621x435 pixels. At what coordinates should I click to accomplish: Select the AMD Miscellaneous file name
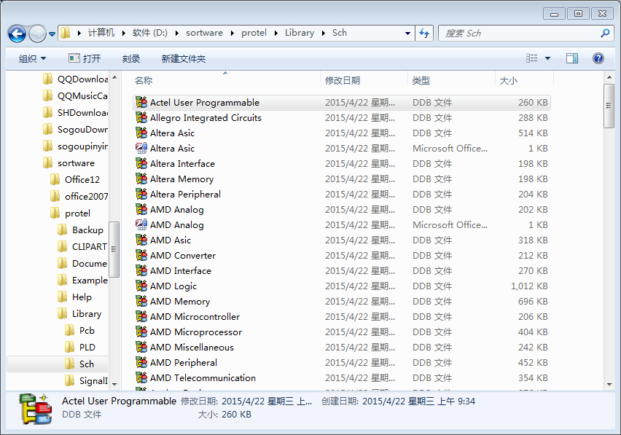[192, 348]
